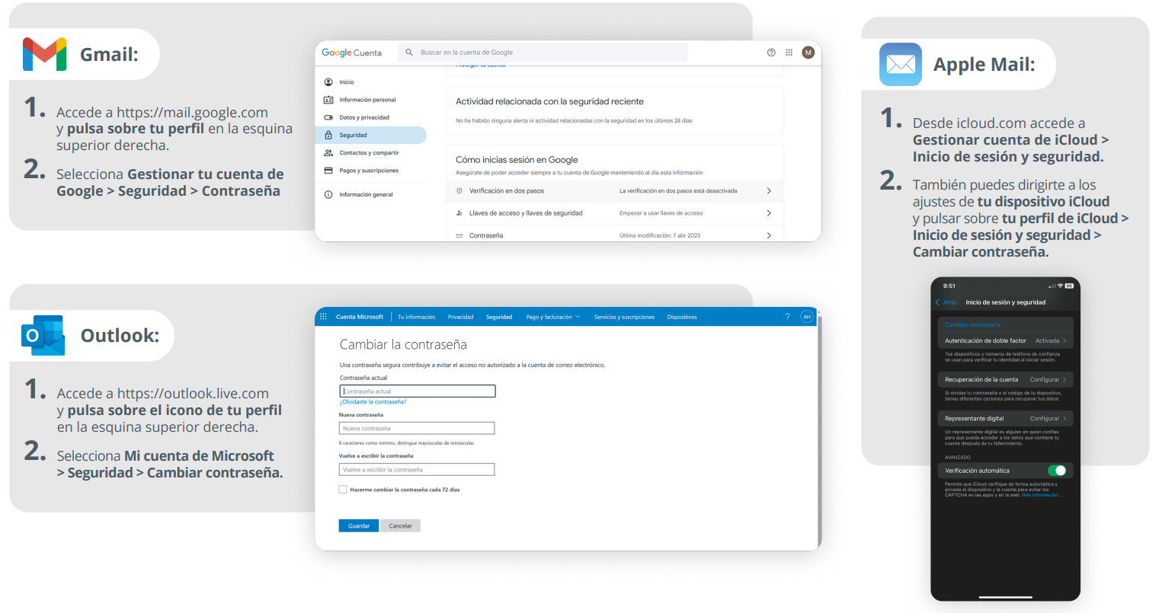Tick Hacerme cambiar la contraseña cada 72 días

pyautogui.click(x=343, y=490)
